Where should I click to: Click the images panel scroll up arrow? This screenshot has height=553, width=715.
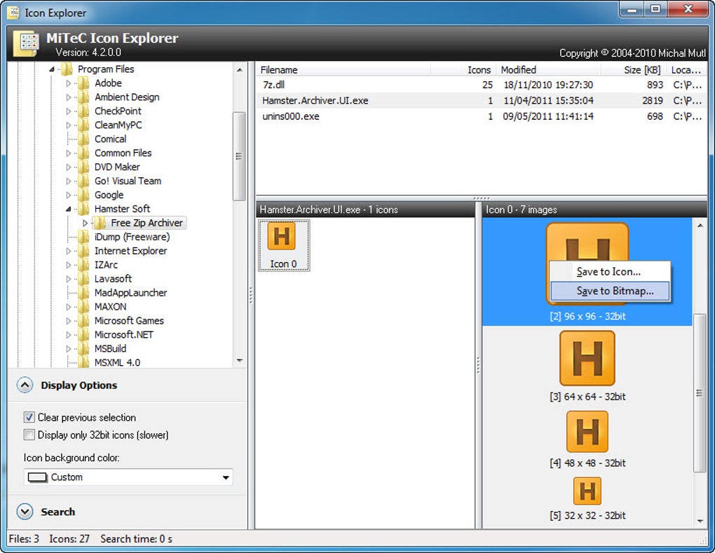[x=700, y=225]
